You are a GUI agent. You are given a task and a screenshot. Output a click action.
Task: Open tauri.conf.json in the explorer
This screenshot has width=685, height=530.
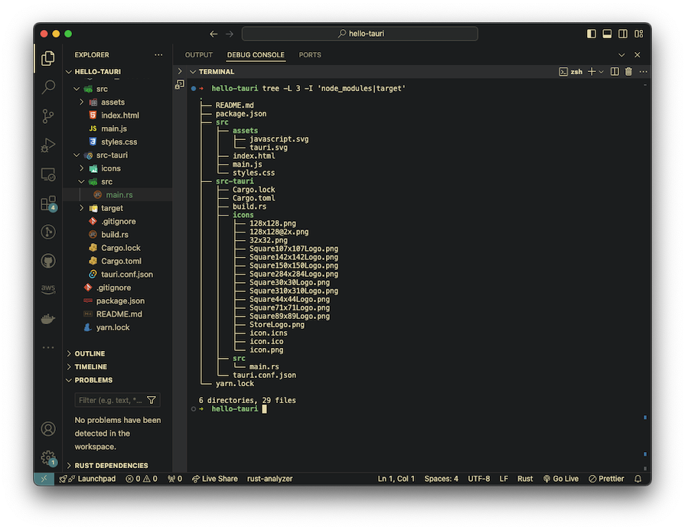(126, 275)
